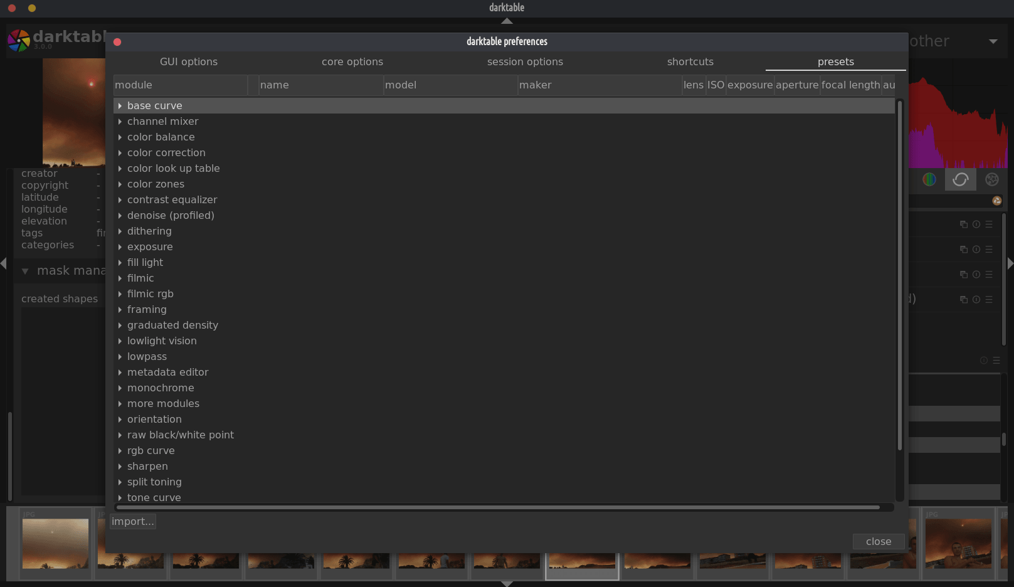This screenshot has height=587, width=1014.
Task: Select the 'split toning' row
Action: pos(505,482)
